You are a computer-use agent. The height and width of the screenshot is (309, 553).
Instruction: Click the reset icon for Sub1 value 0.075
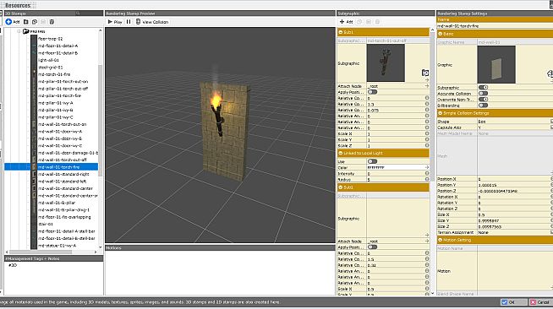click(427, 110)
